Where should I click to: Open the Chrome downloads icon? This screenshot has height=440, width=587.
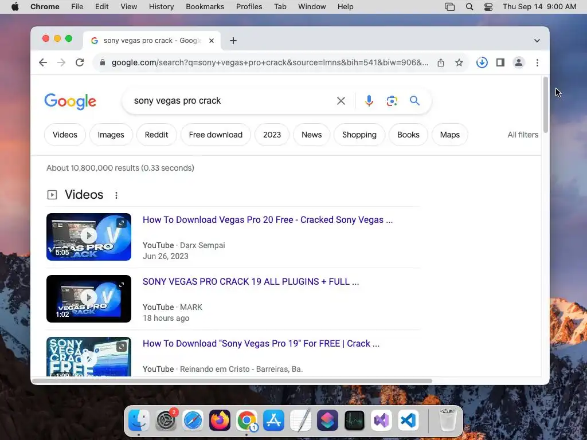click(x=482, y=62)
